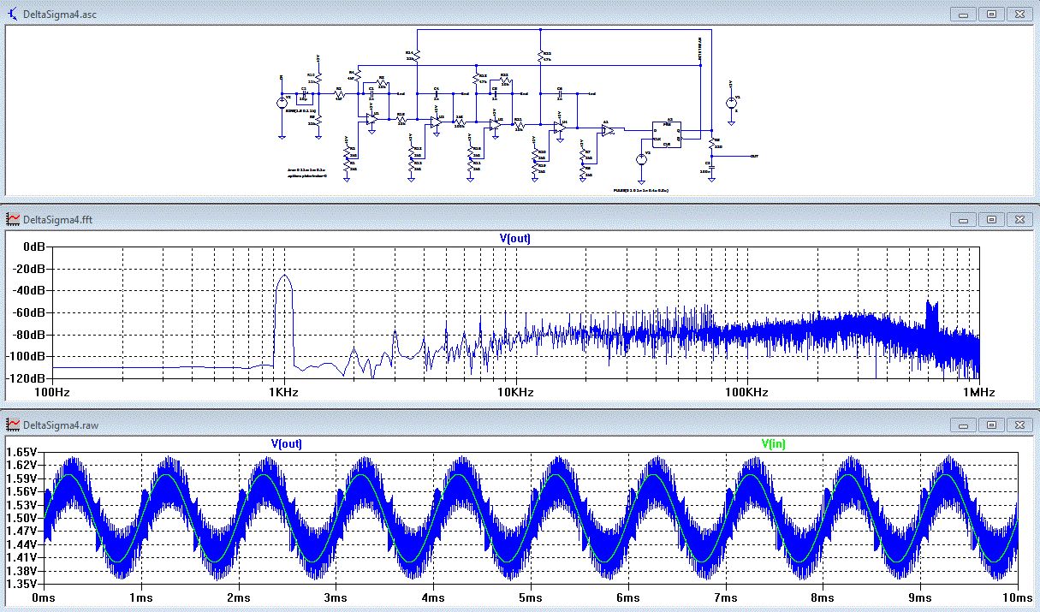Select op-amp U4 in the schematic

[561, 128]
